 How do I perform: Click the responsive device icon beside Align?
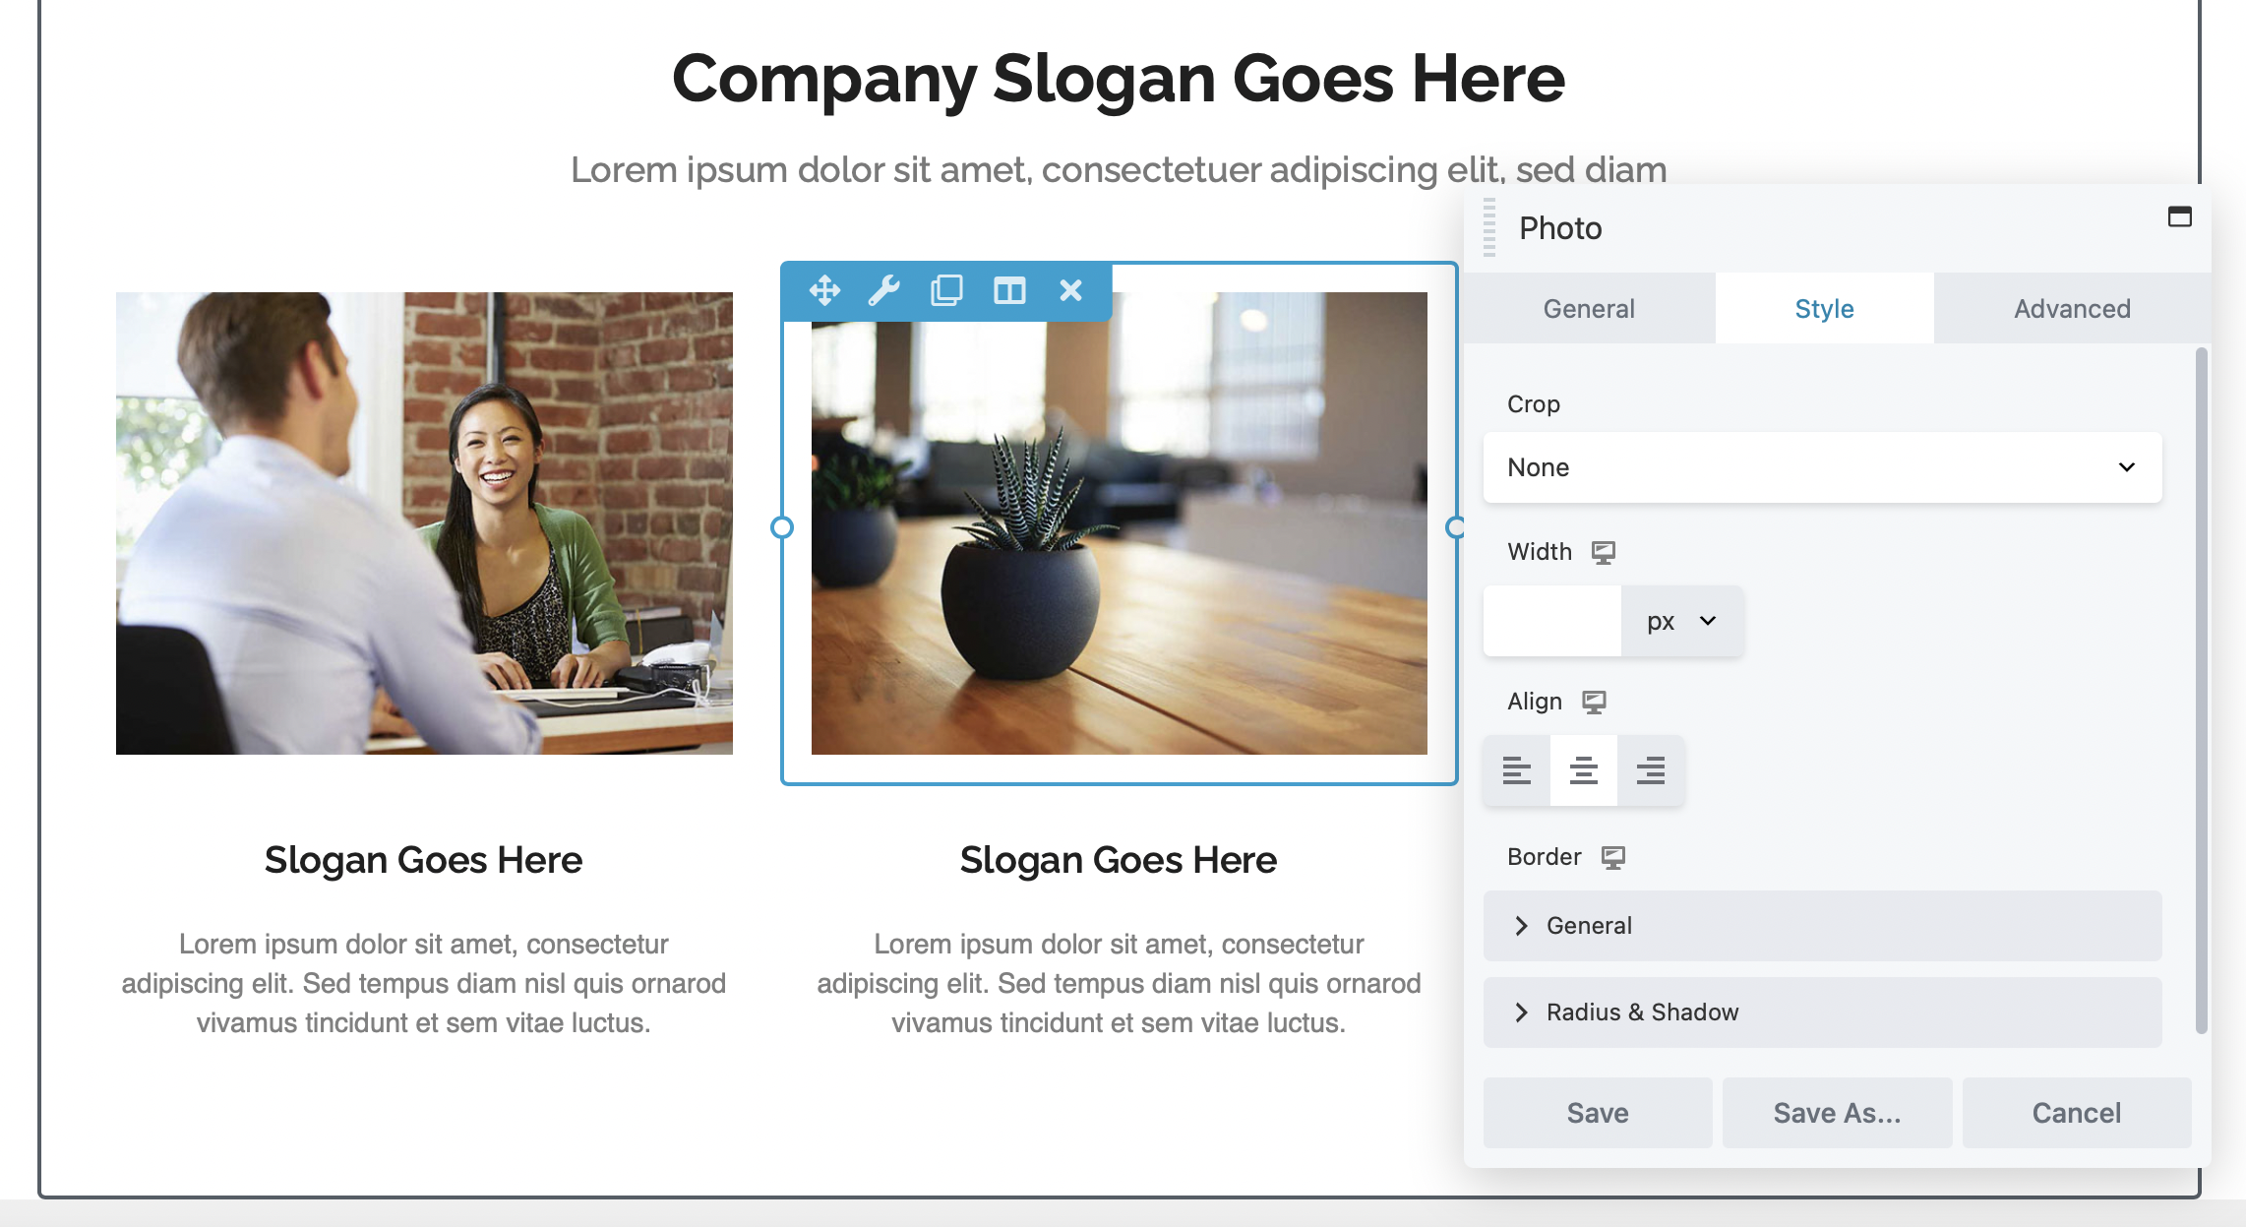tap(1594, 702)
